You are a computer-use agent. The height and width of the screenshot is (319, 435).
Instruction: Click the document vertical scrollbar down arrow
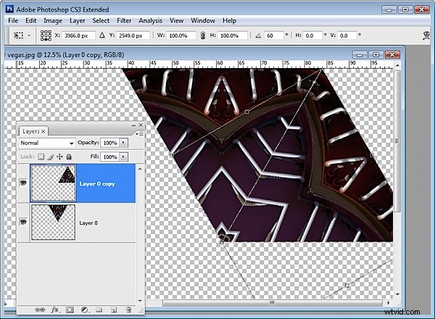pos(397,294)
